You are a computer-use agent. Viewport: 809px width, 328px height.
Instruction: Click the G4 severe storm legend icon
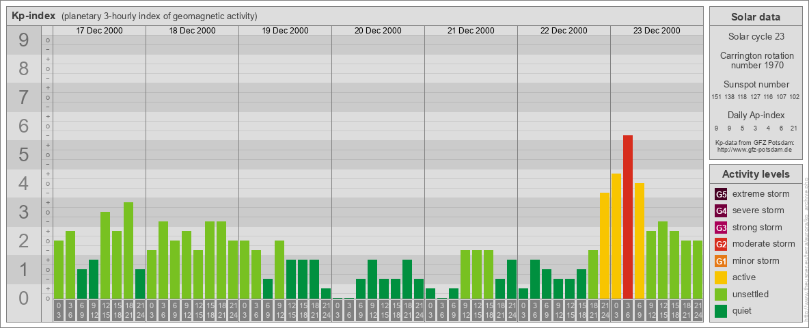pyautogui.click(x=721, y=211)
